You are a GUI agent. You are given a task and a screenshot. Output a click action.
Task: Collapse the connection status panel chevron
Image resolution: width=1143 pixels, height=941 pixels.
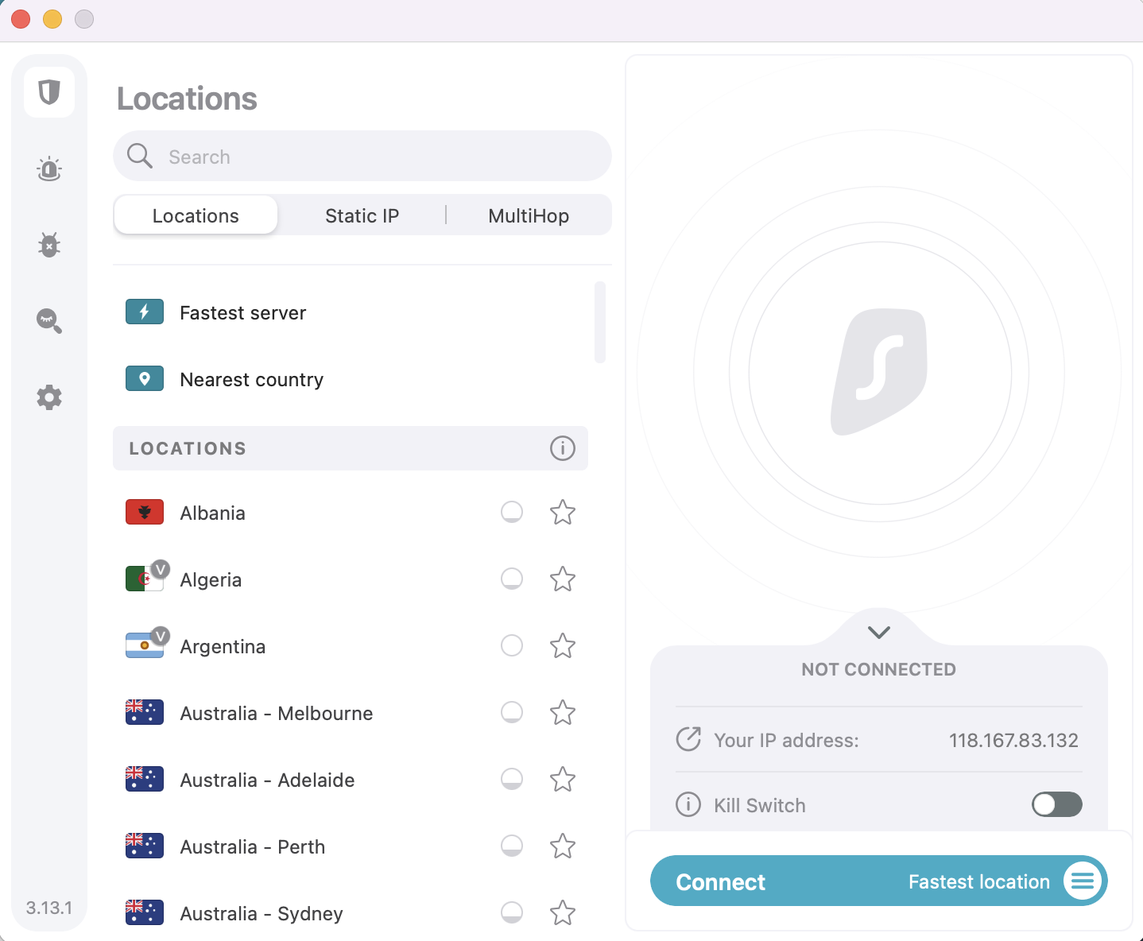click(879, 633)
